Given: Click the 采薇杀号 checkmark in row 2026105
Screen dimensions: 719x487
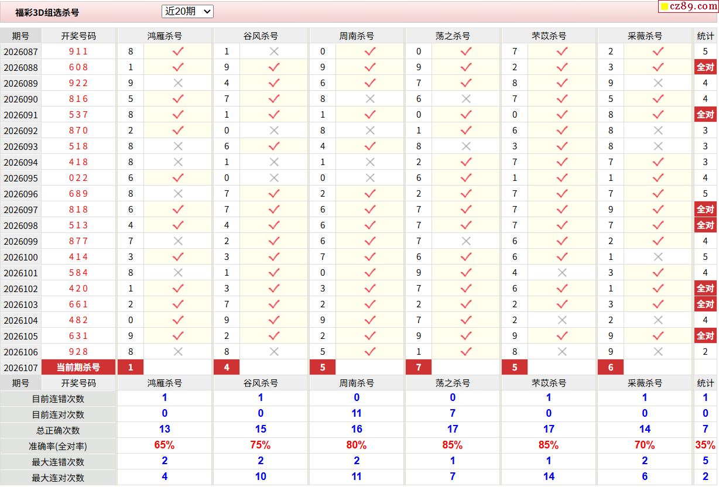Looking at the screenshot, I should click(658, 336).
